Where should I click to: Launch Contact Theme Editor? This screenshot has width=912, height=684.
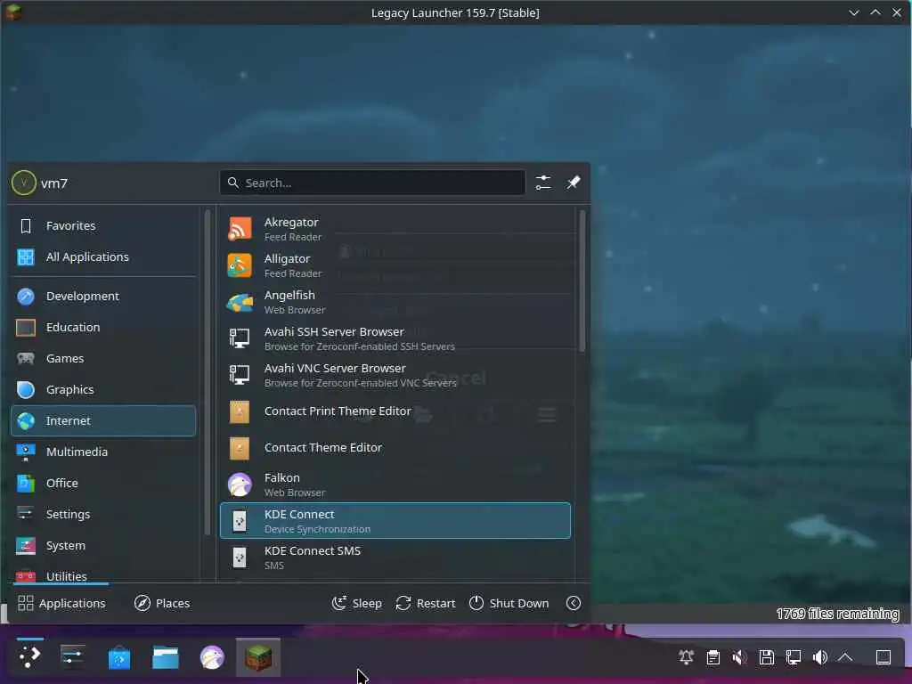(x=395, y=448)
